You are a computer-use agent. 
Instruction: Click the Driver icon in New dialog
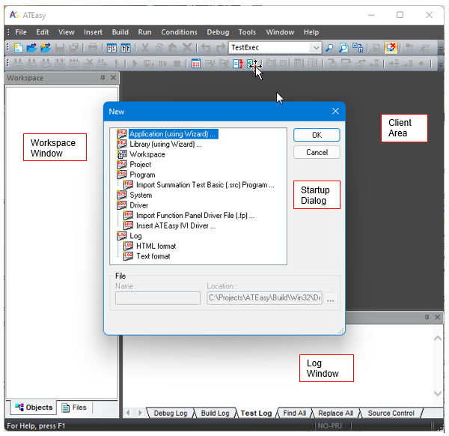coord(122,205)
